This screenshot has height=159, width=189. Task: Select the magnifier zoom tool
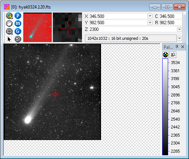(9, 16)
